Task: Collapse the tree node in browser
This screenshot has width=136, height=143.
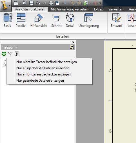Action: 4,65
